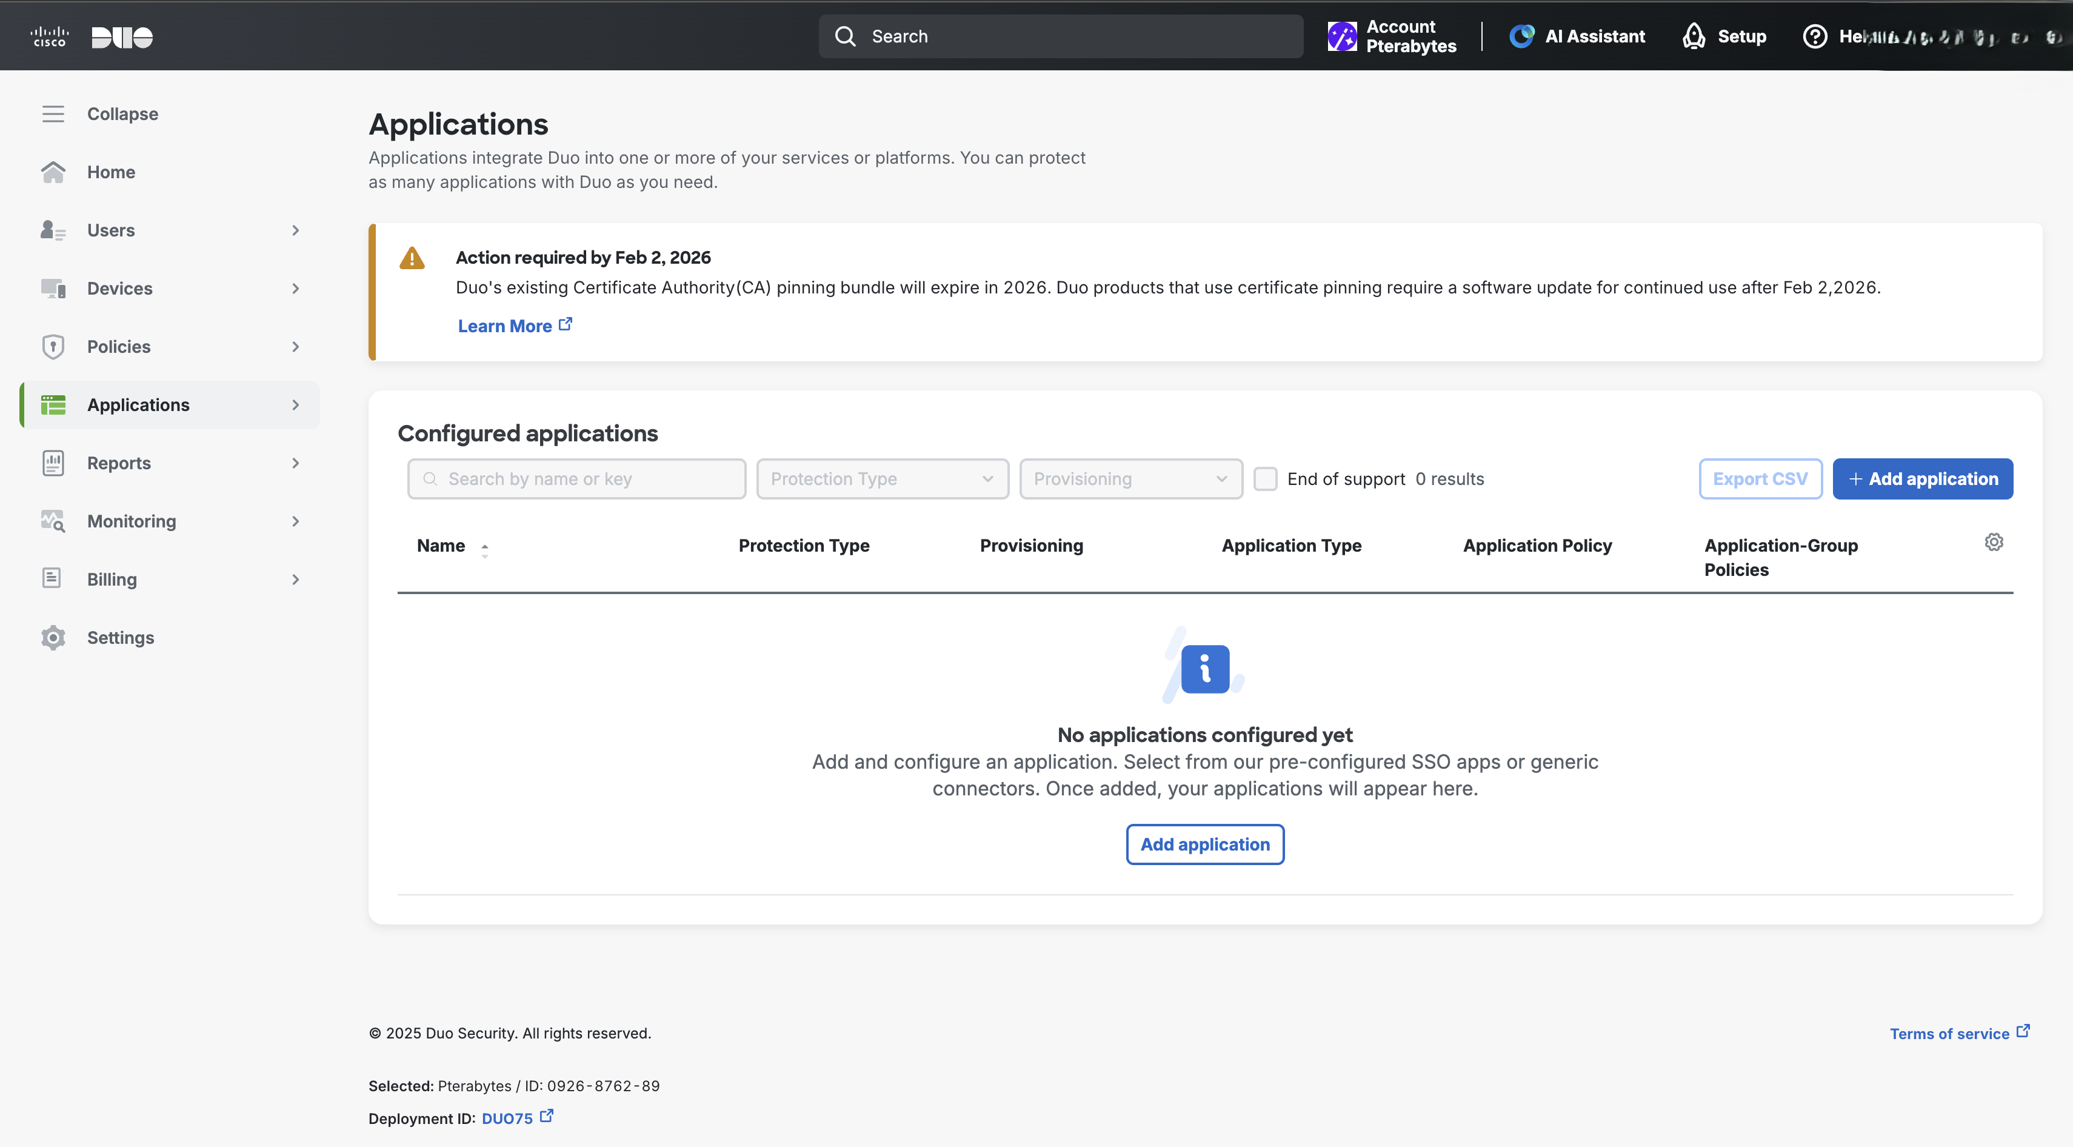Click outlined Add application button in empty state

click(x=1204, y=844)
